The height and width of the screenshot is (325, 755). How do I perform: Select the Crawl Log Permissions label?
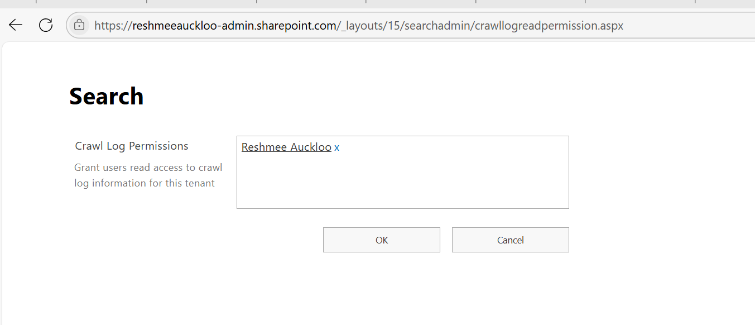click(x=132, y=146)
